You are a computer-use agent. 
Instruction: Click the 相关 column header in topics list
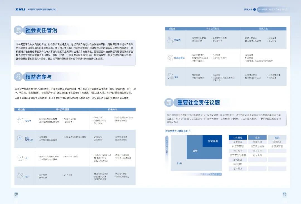pyautogui.click(x=277, y=137)
